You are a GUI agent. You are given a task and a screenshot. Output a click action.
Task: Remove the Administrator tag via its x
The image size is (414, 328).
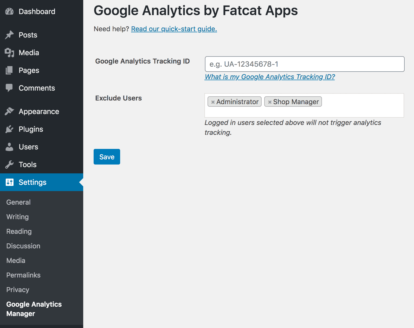pyautogui.click(x=213, y=102)
